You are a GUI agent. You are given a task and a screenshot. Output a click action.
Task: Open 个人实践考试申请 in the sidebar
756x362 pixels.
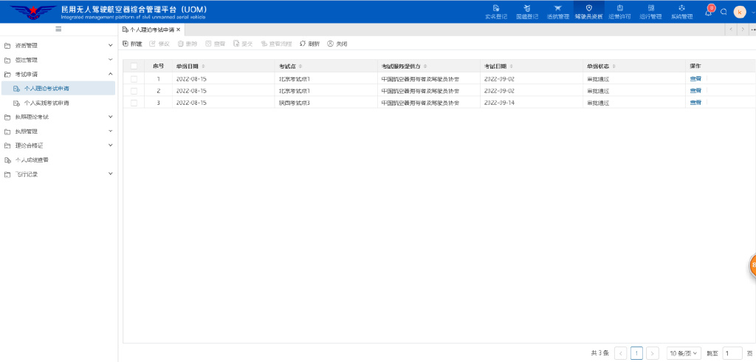58,103
